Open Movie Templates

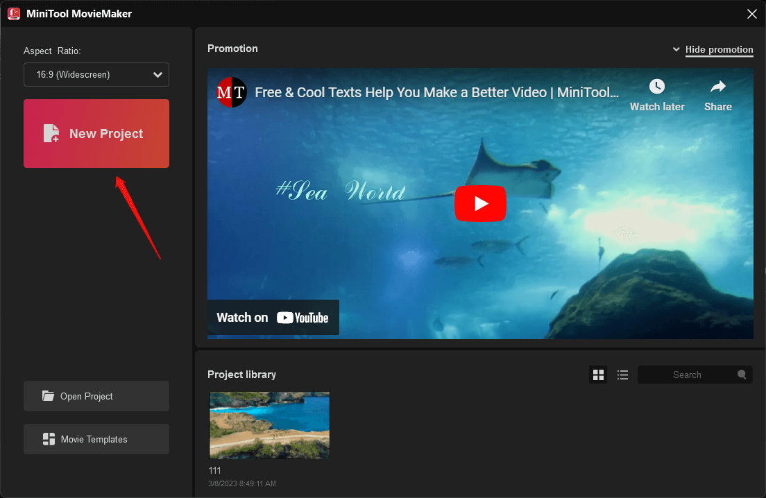coord(96,439)
